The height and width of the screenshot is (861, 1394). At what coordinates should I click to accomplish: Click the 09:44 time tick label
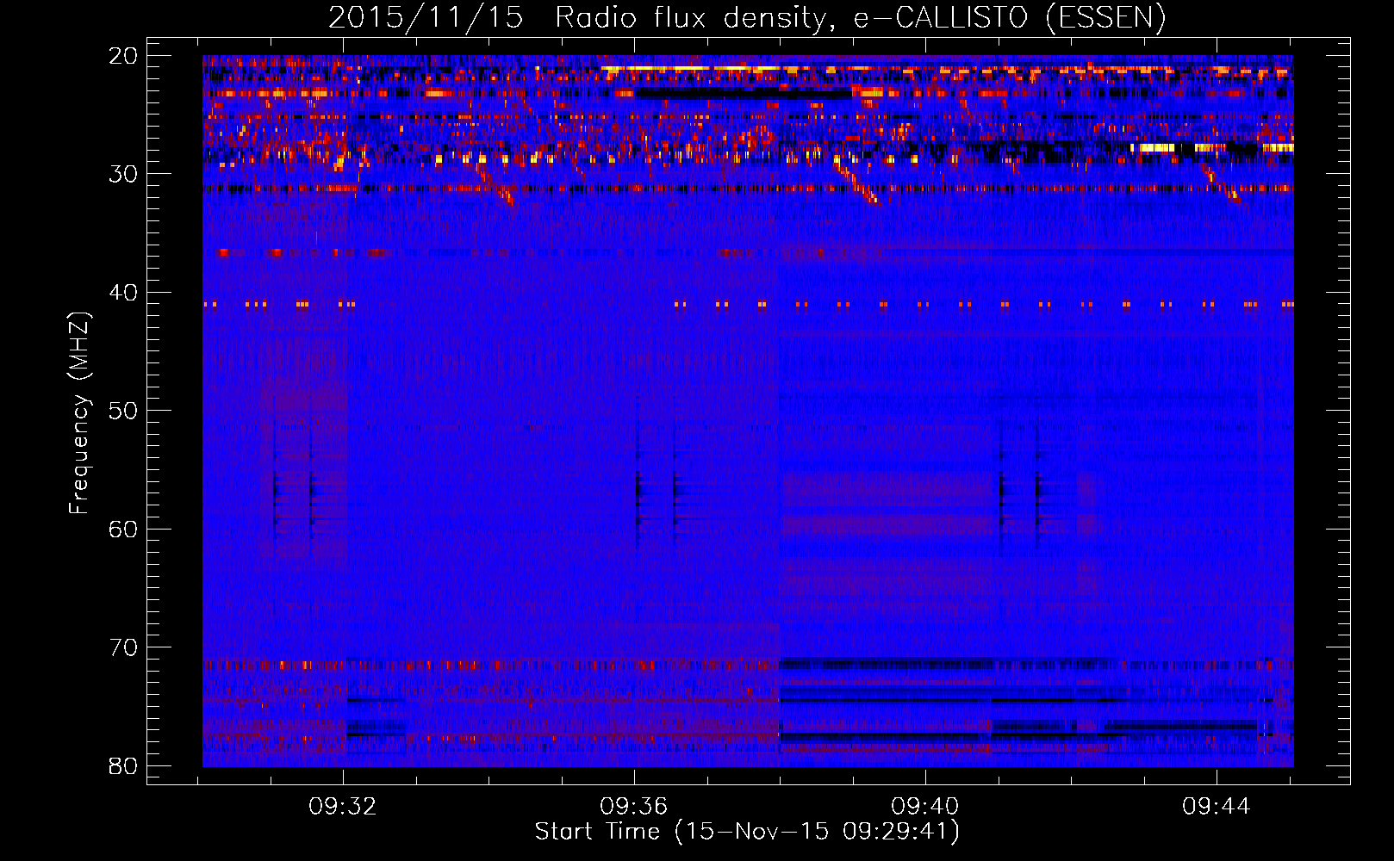(x=1217, y=807)
